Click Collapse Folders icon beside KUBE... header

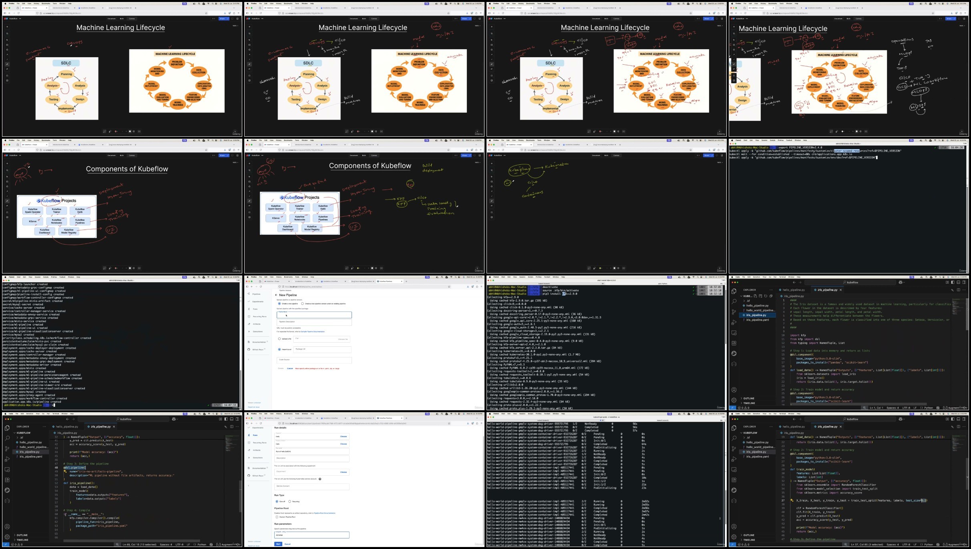[x=771, y=296]
